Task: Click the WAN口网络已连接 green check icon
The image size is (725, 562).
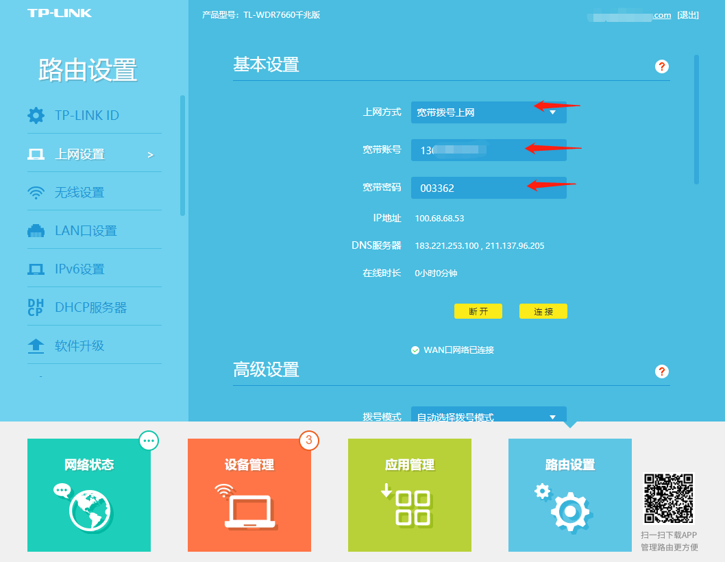Action: (415, 350)
